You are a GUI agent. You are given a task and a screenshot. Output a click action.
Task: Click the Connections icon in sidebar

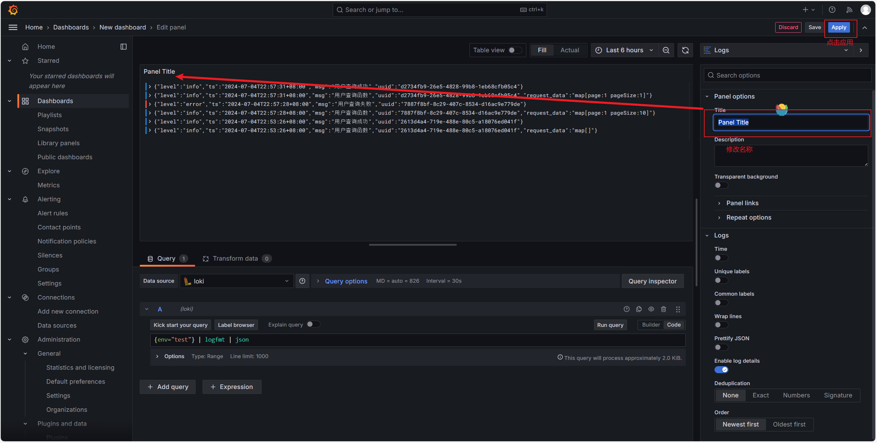pyautogui.click(x=25, y=297)
